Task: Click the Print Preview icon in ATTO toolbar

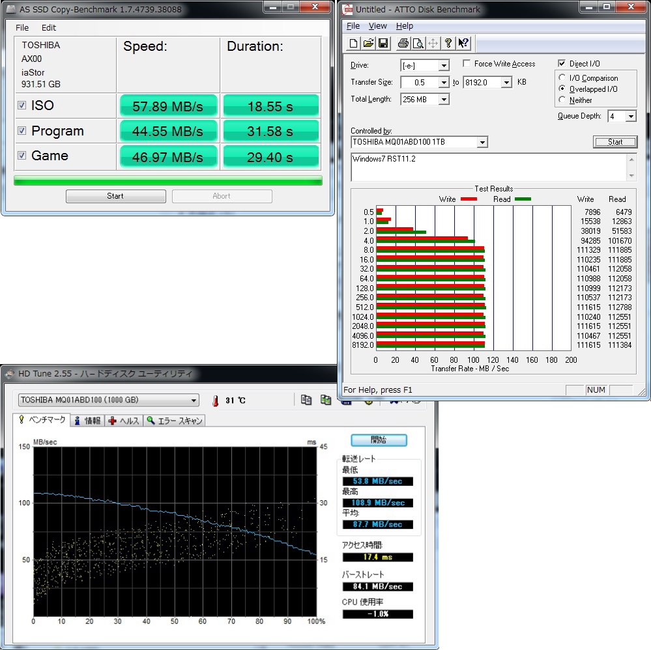Action: point(418,43)
